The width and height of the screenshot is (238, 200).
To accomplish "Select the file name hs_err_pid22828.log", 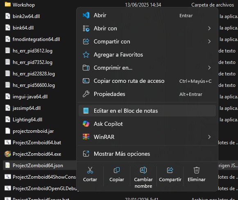I will (34, 74).
